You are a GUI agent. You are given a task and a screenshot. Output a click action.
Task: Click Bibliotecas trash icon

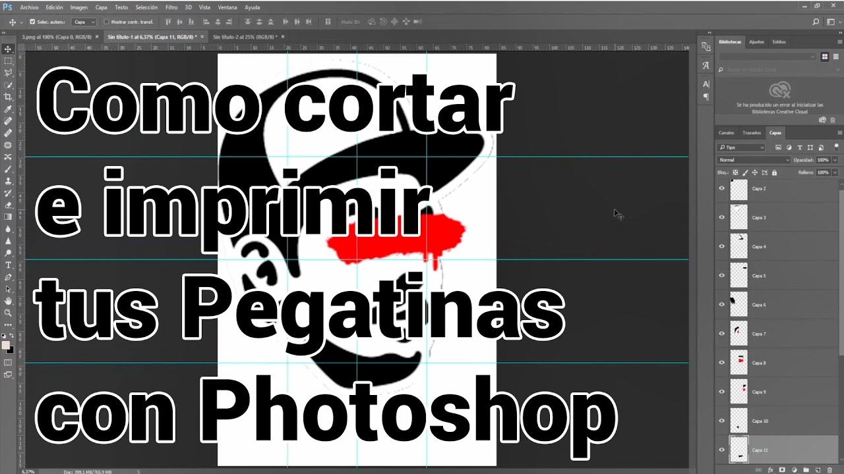click(x=834, y=120)
